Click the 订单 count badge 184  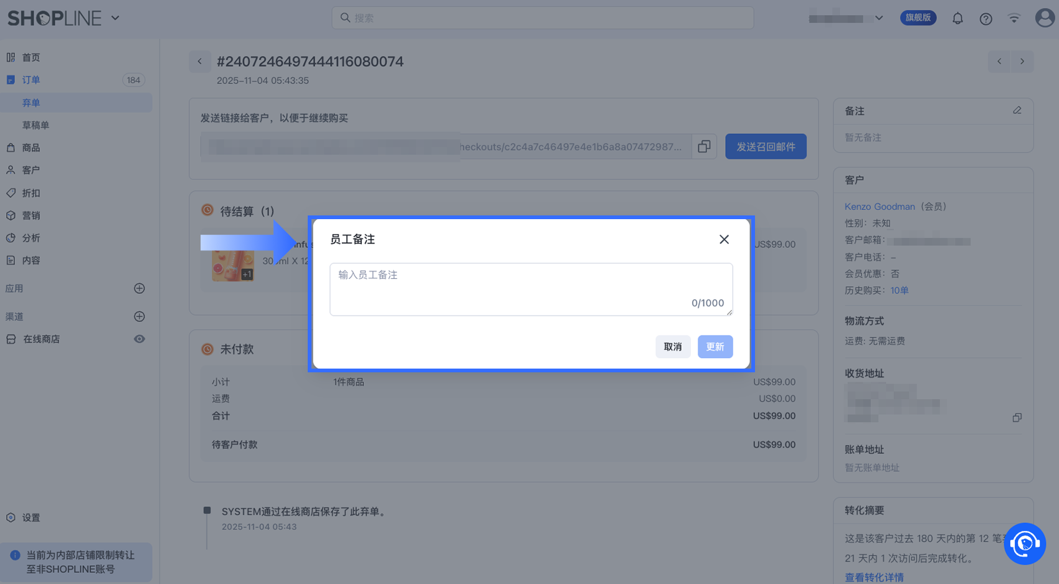pos(133,80)
